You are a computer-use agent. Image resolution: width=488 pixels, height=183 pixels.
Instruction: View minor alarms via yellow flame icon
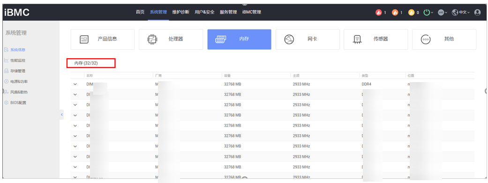tap(412, 13)
